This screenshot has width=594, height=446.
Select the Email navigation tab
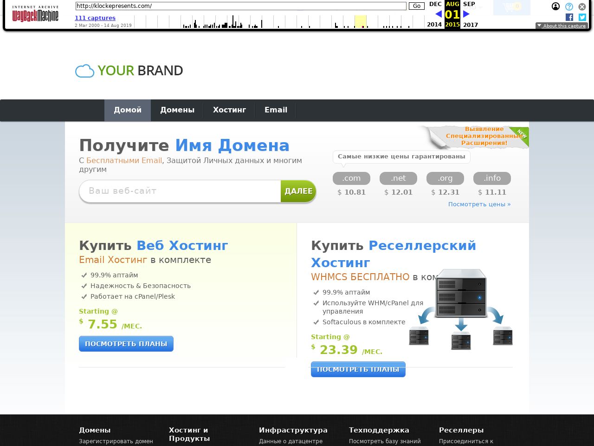pos(276,110)
